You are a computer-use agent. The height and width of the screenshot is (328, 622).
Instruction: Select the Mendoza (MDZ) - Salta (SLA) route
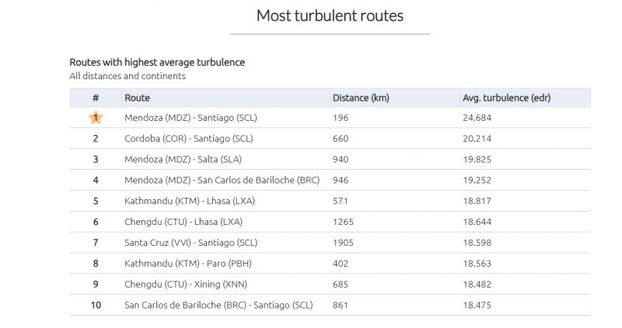point(183,159)
